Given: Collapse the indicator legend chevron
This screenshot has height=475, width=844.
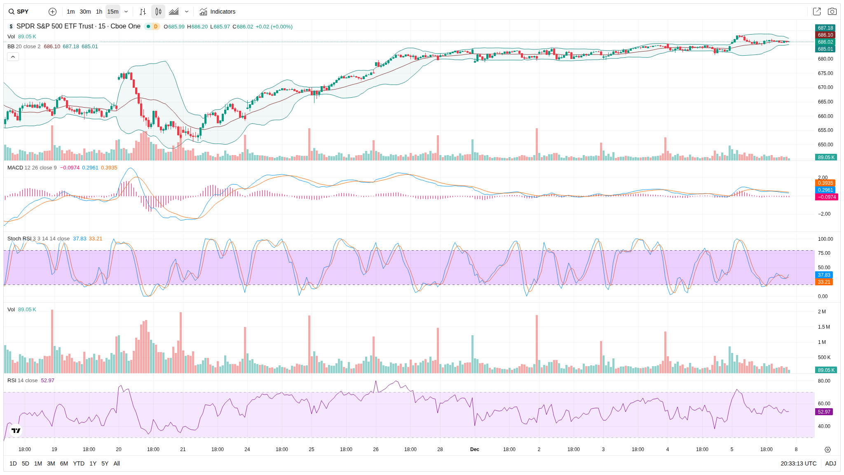Looking at the screenshot, I should pos(13,57).
